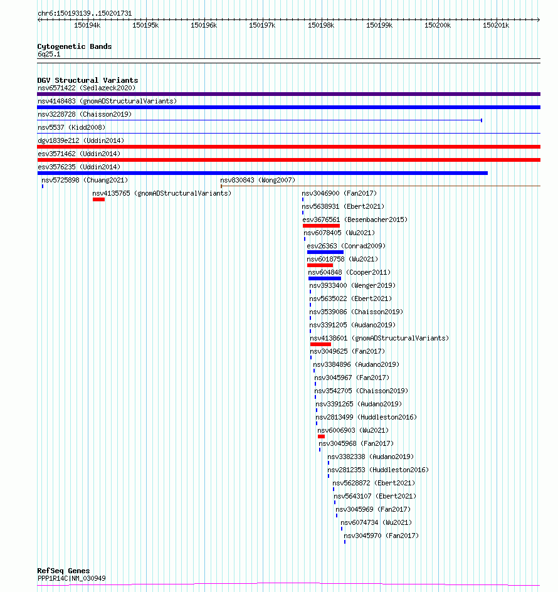The width and height of the screenshot is (558, 592).
Task: Click esv3676561 (Besenbacher2015) label
Action: 355,219
